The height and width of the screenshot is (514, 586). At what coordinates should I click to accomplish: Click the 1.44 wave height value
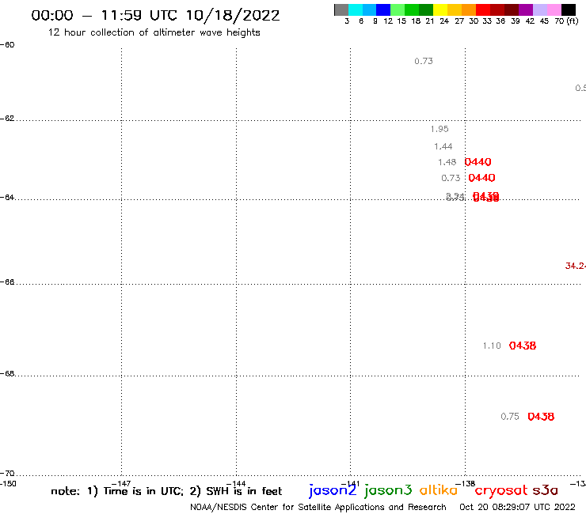[443, 146]
